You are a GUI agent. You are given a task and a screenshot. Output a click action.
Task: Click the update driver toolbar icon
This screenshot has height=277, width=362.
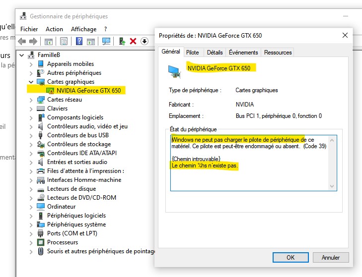(122, 41)
